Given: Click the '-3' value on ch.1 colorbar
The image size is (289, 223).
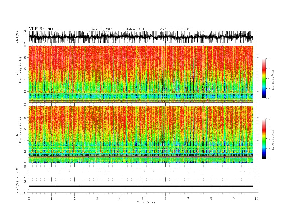Looking at the screenshot, I should pyautogui.click(x=269, y=59).
